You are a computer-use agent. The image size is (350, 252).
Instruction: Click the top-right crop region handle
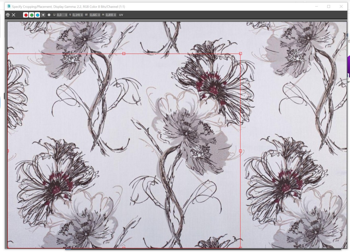click(240, 54)
